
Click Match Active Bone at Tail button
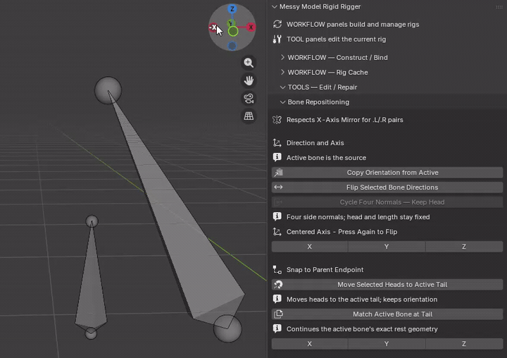pyautogui.click(x=387, y=314)
